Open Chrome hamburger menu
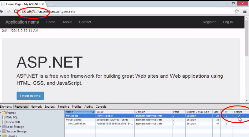The image size is (249, 137). click(x=245, y=11)
